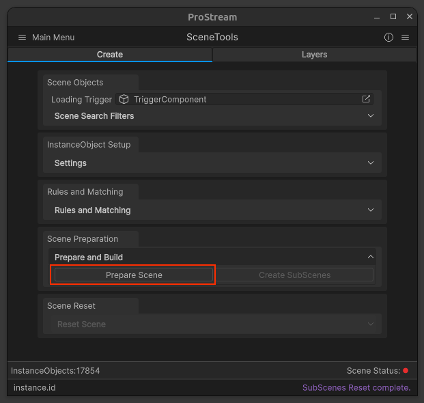The height and width of the screenshot is (403, 424).
Task: Click the red Scene Status indicator
Action: point(406,371)
